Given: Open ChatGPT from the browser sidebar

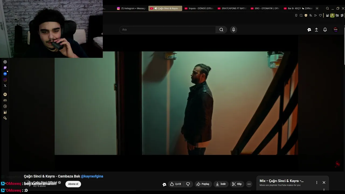Looking at the screenshot, I should (5, 62).
